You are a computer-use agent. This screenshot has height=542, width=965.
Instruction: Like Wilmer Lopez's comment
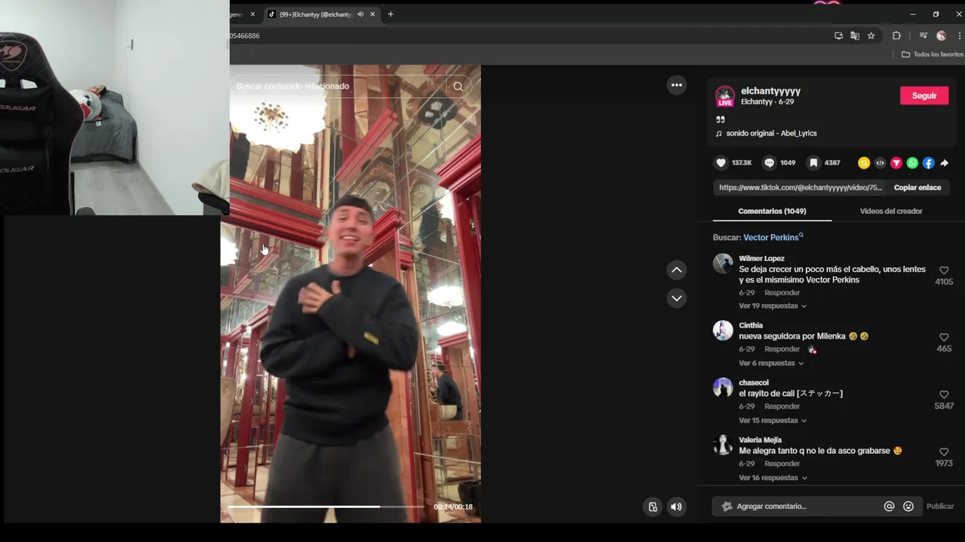click(x=944, y=270)
